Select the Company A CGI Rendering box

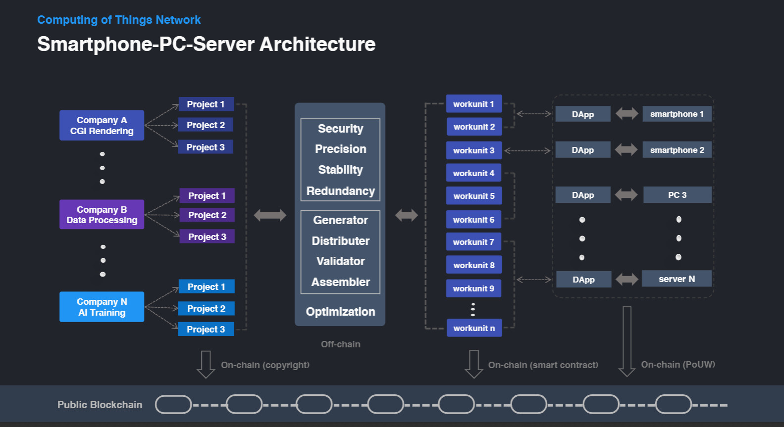pyautogui.click(x=102, y=125)
